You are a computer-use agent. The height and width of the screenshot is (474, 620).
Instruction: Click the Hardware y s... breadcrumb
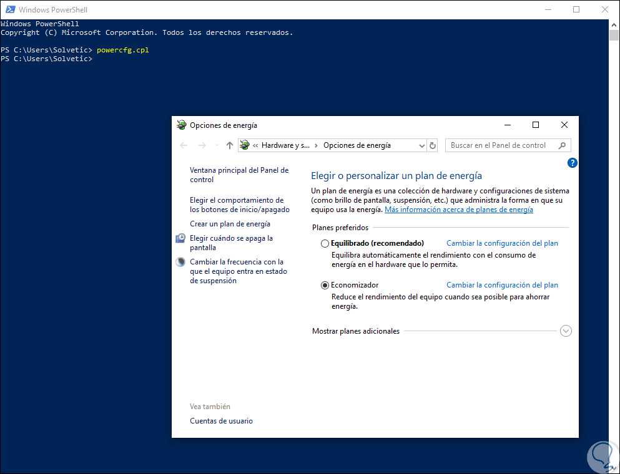285,145
